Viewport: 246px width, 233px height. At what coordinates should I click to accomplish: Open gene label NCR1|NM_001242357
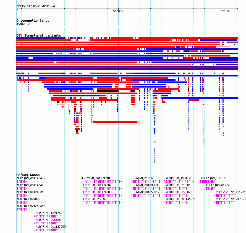tap(31, 206)
